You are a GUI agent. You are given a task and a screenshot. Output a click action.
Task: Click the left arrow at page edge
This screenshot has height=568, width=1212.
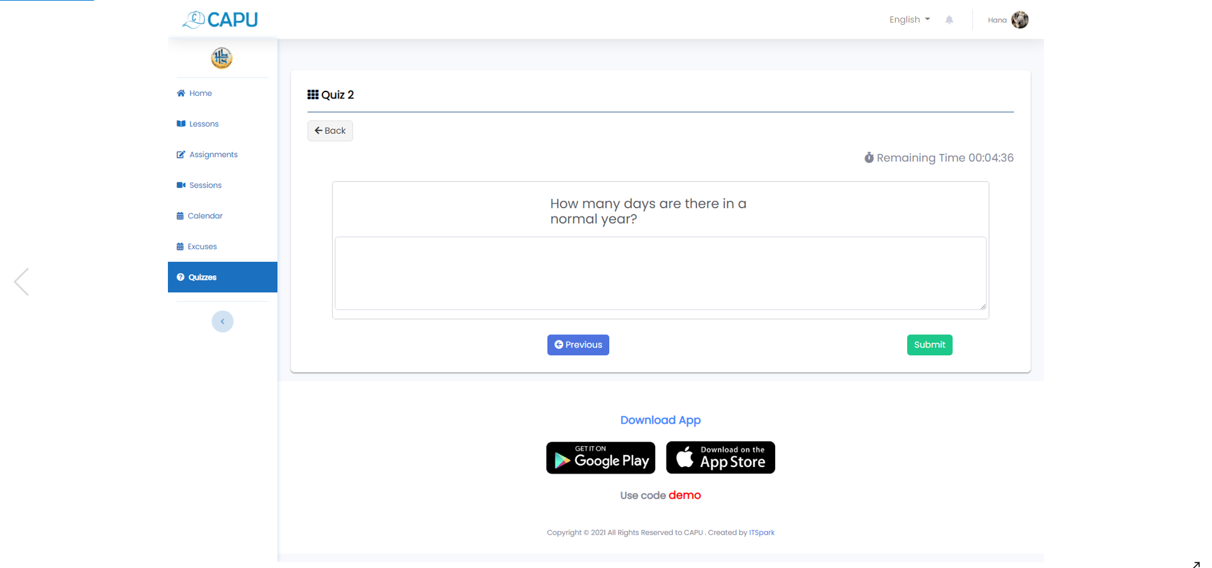(x=21, y=281)
